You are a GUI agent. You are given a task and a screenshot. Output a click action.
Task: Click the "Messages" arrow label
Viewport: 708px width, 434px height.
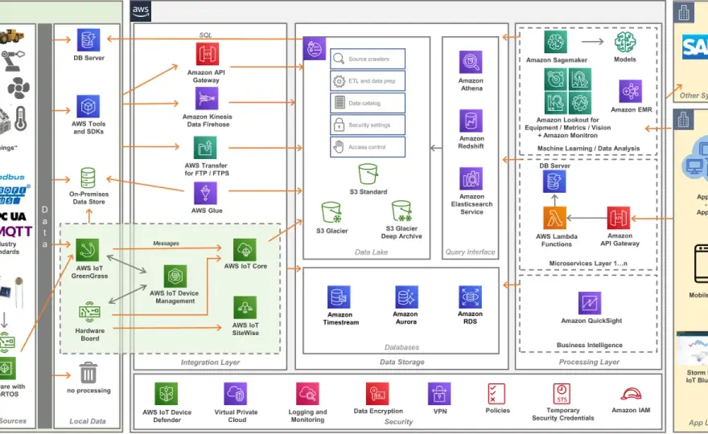click(x=166, y=244)
